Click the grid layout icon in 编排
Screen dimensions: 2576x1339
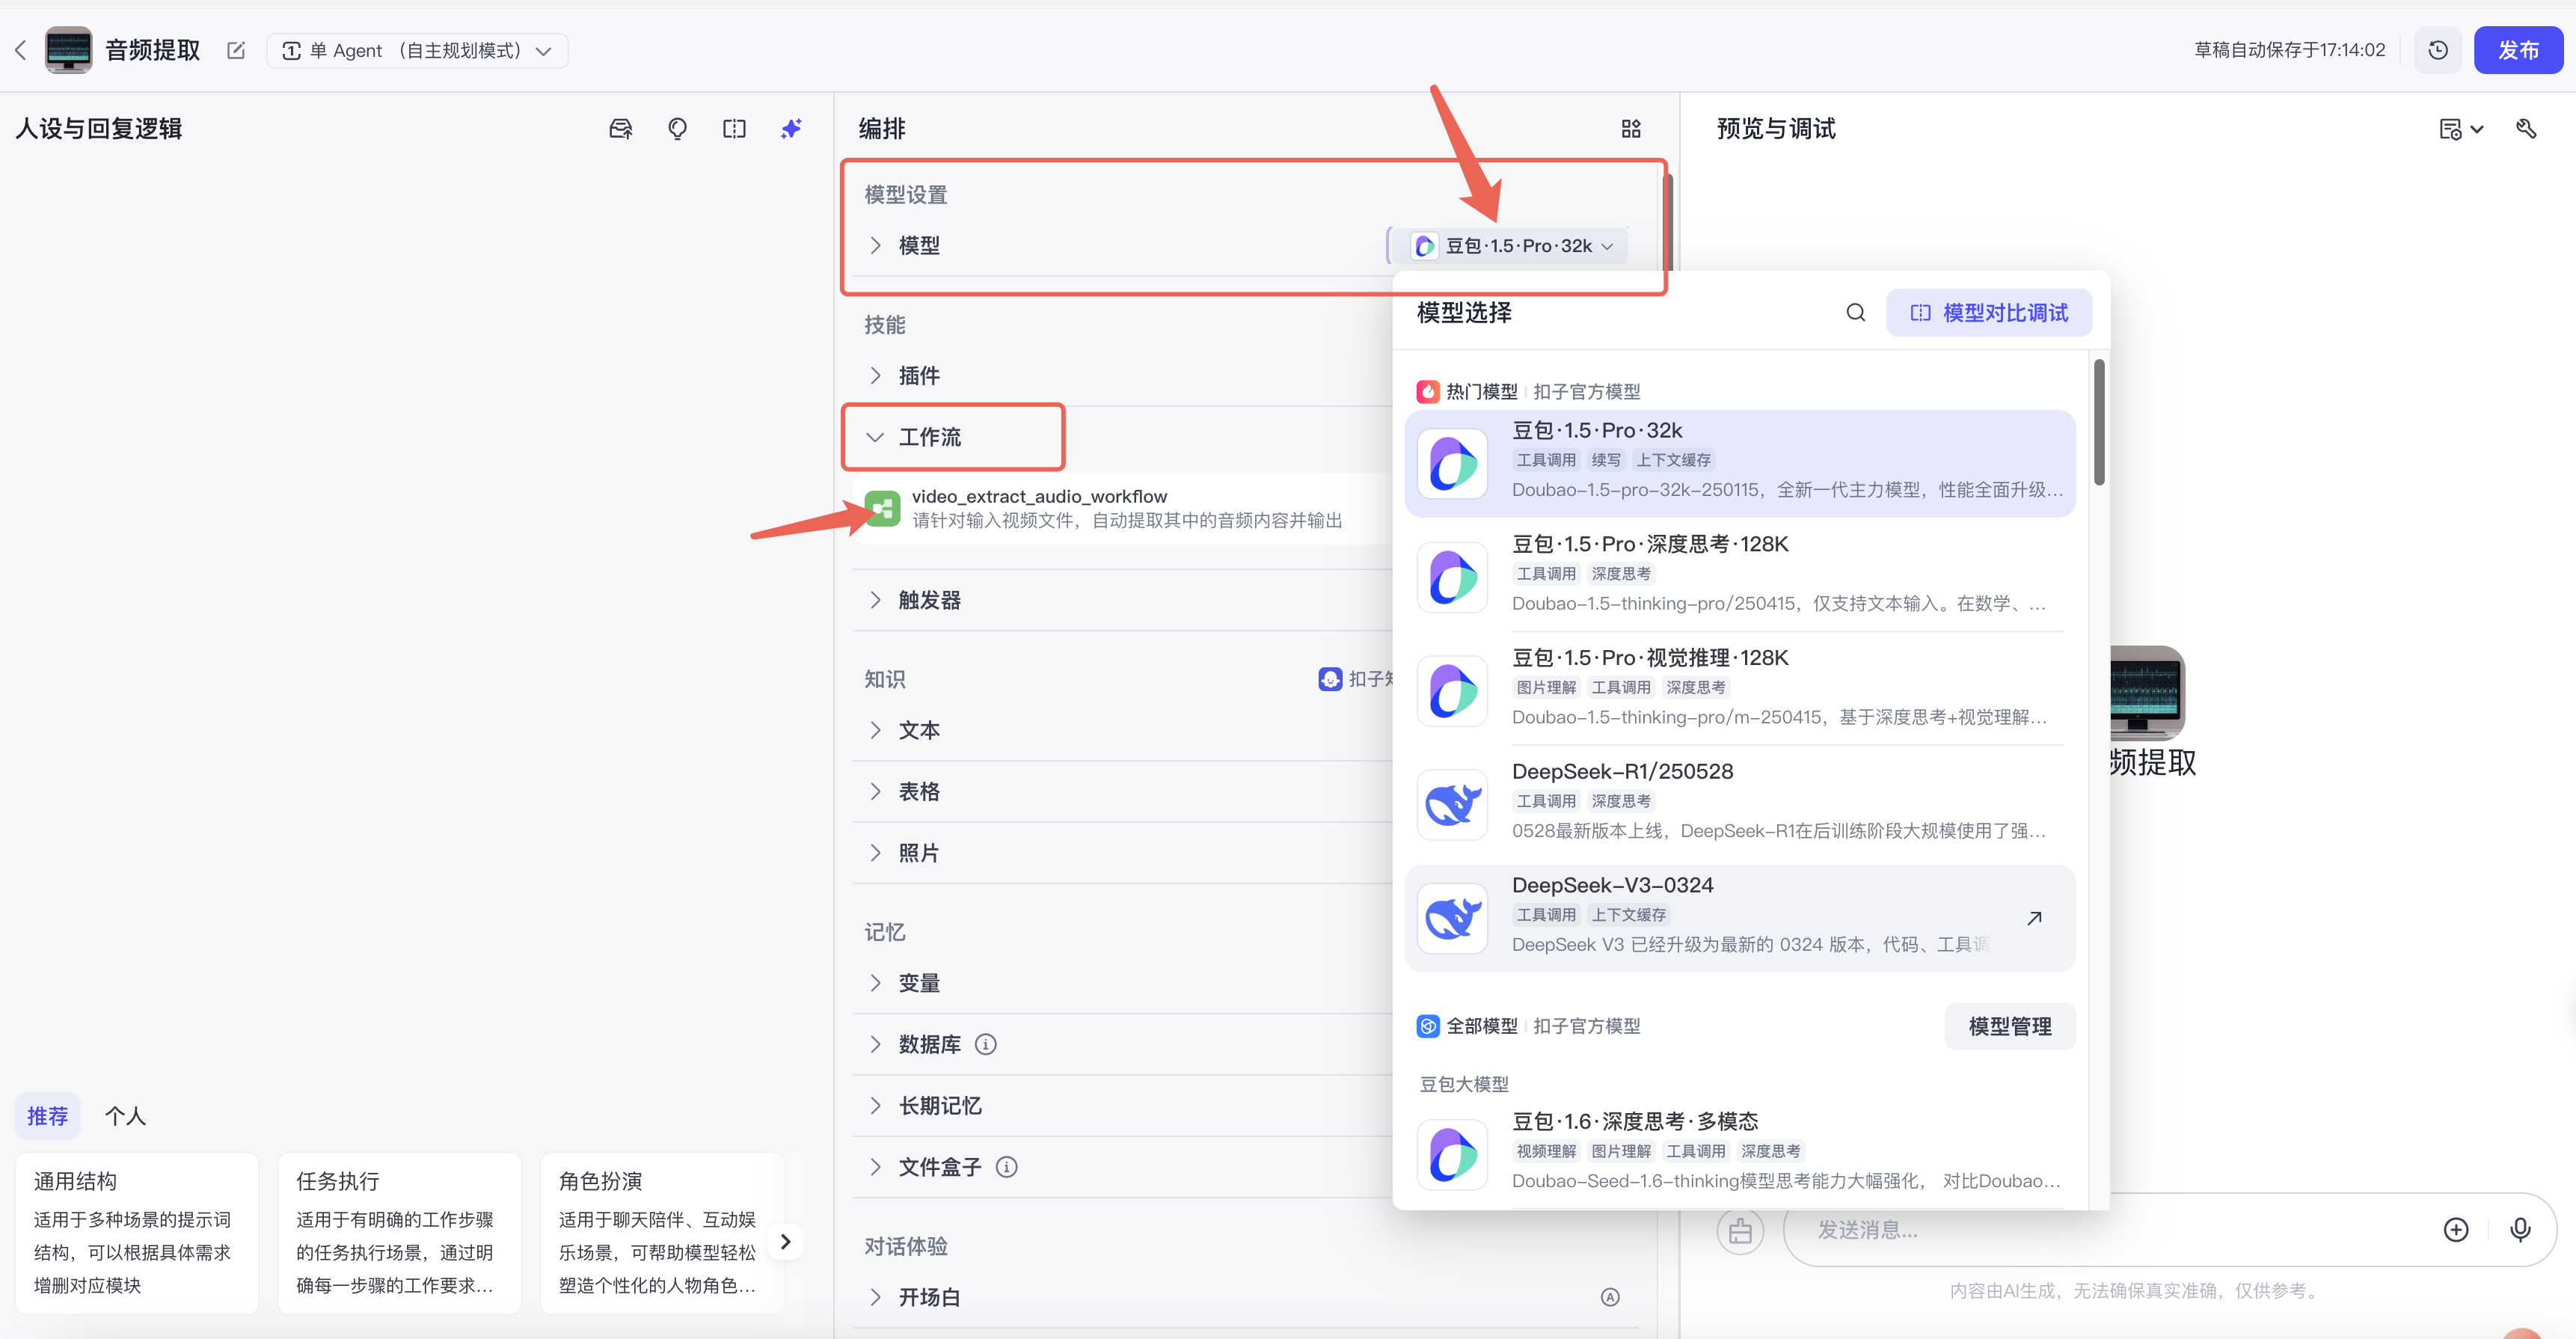coord(1631,129)
